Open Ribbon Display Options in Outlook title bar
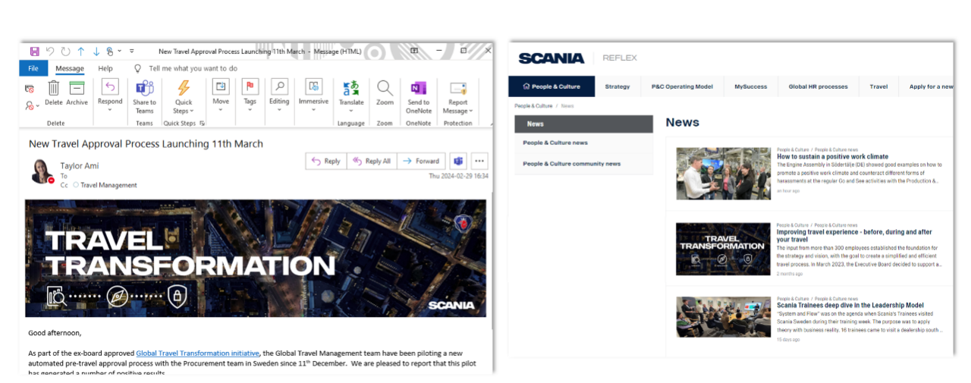This screenshot has width=971, height=383. pos(414,51)
